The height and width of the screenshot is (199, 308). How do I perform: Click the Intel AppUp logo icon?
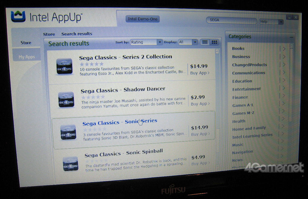coord(18,16)
